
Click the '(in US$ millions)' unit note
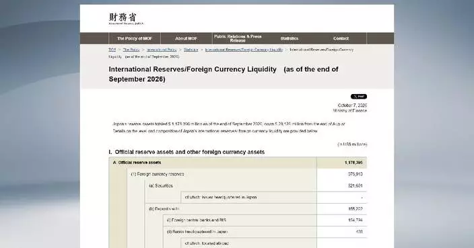point(352,144)
